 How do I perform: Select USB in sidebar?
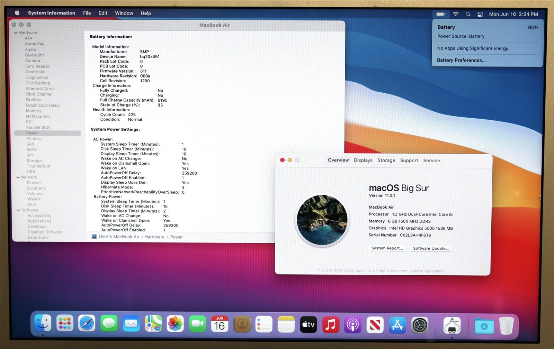point(31,172)
